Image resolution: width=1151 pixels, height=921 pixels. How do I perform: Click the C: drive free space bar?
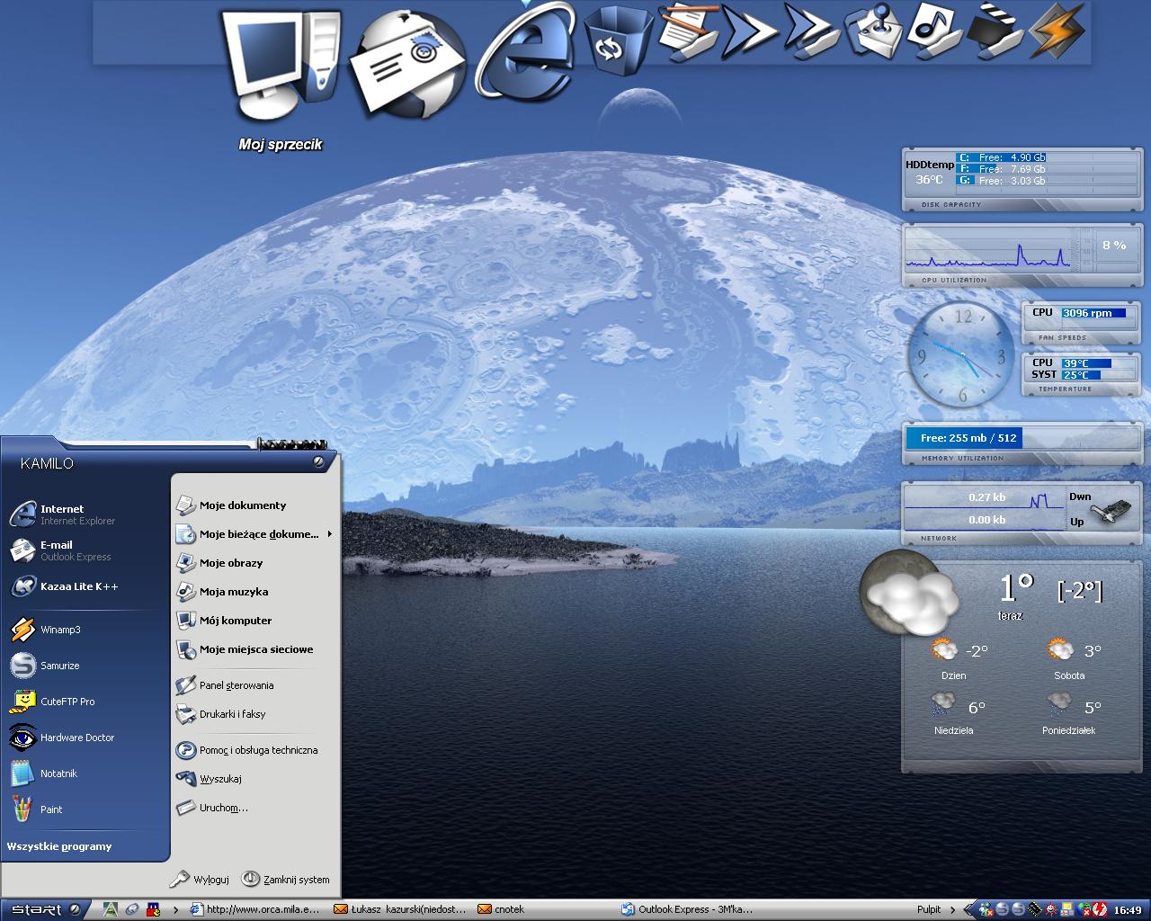click(1001, 157)
